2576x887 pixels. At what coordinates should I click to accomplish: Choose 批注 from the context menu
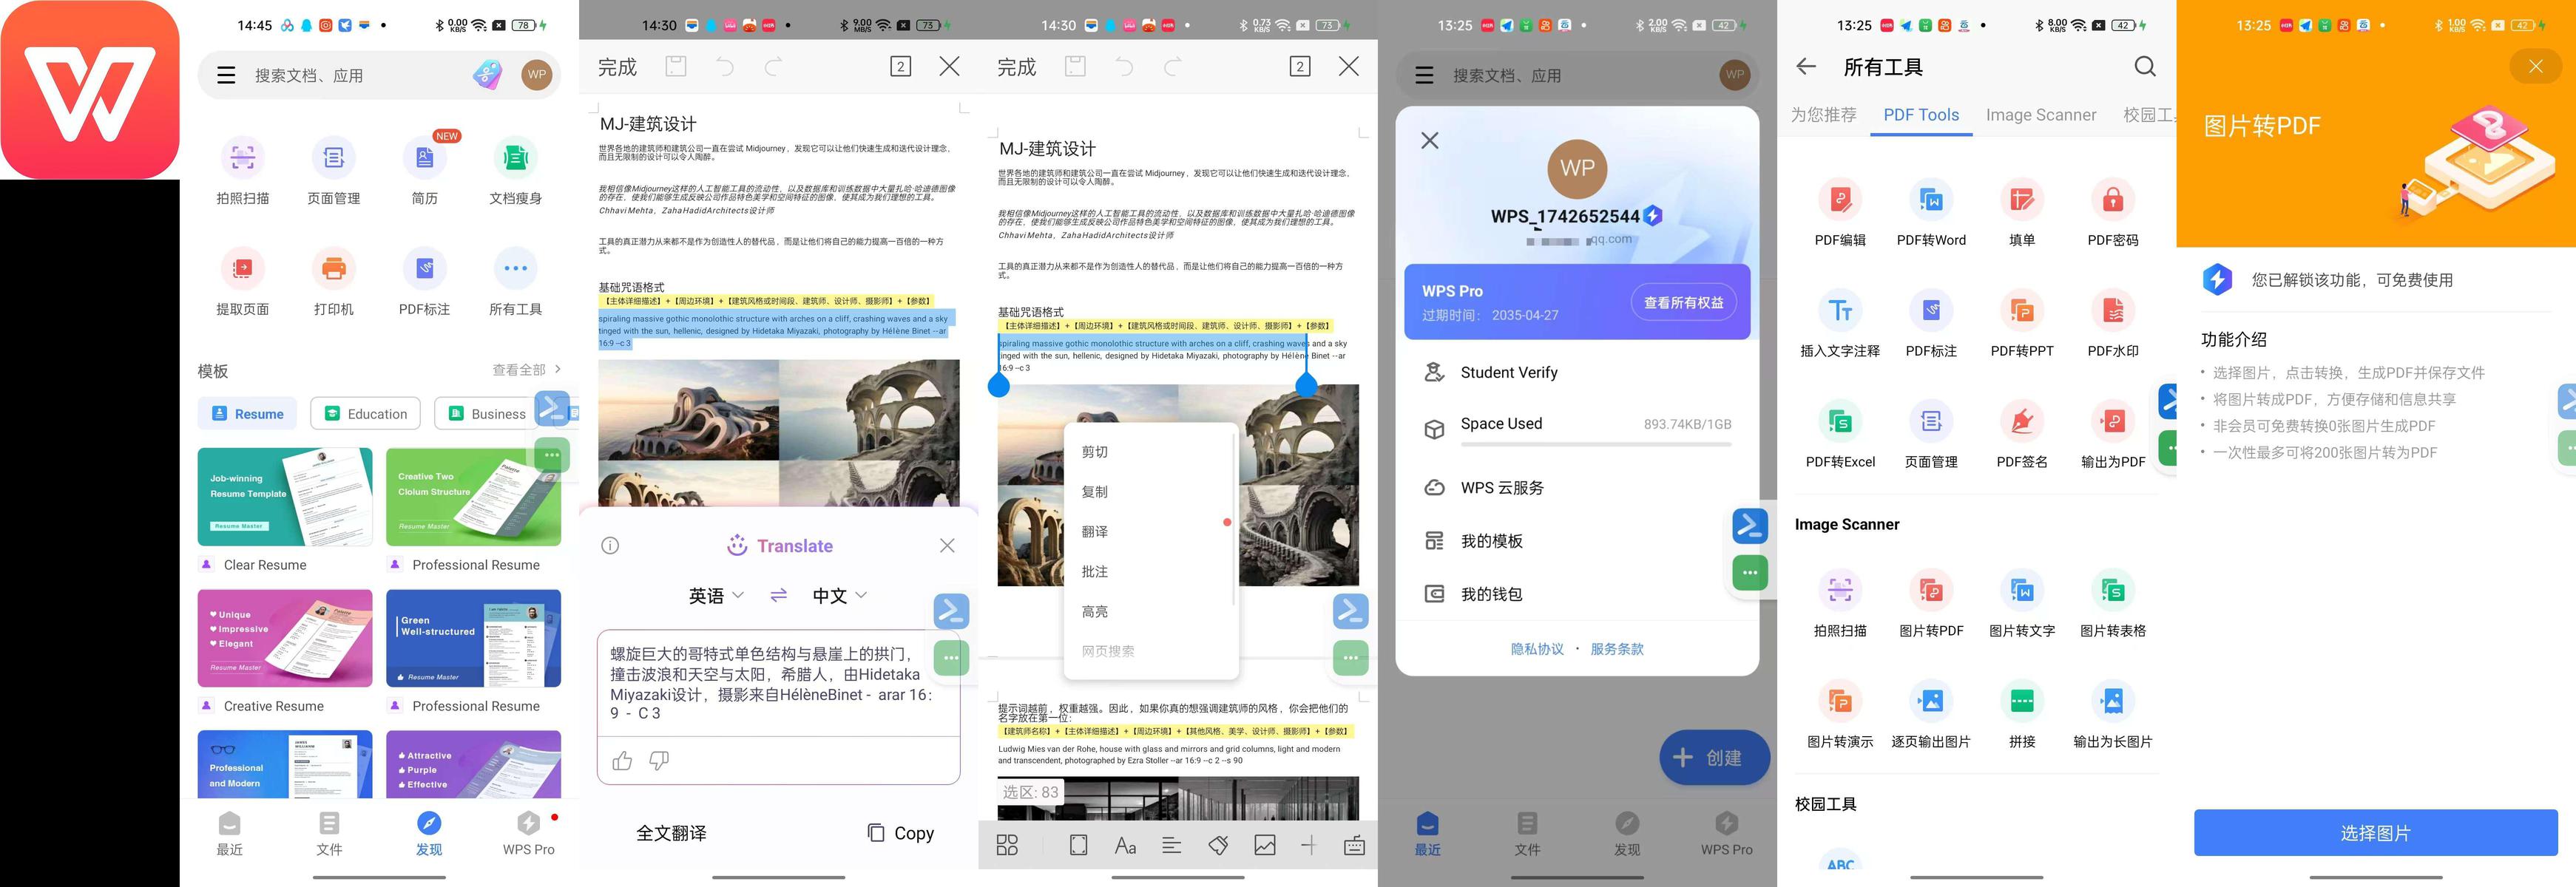1095,571
